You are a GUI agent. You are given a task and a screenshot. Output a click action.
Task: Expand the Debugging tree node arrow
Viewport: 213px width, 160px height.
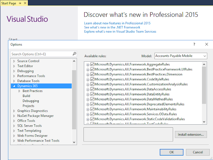(14, 71)
